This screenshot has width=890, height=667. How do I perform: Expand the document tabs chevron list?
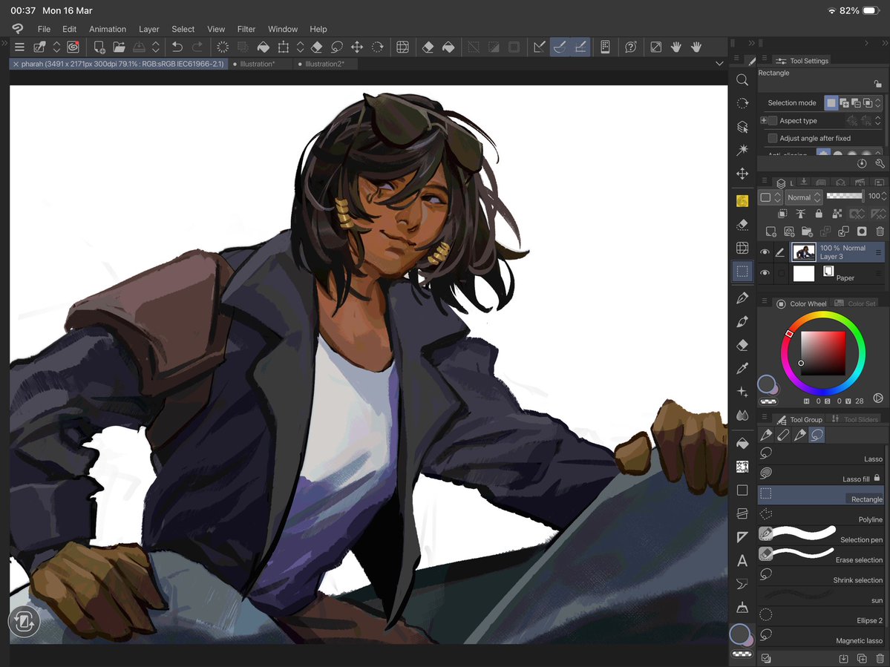pos(720,64)
